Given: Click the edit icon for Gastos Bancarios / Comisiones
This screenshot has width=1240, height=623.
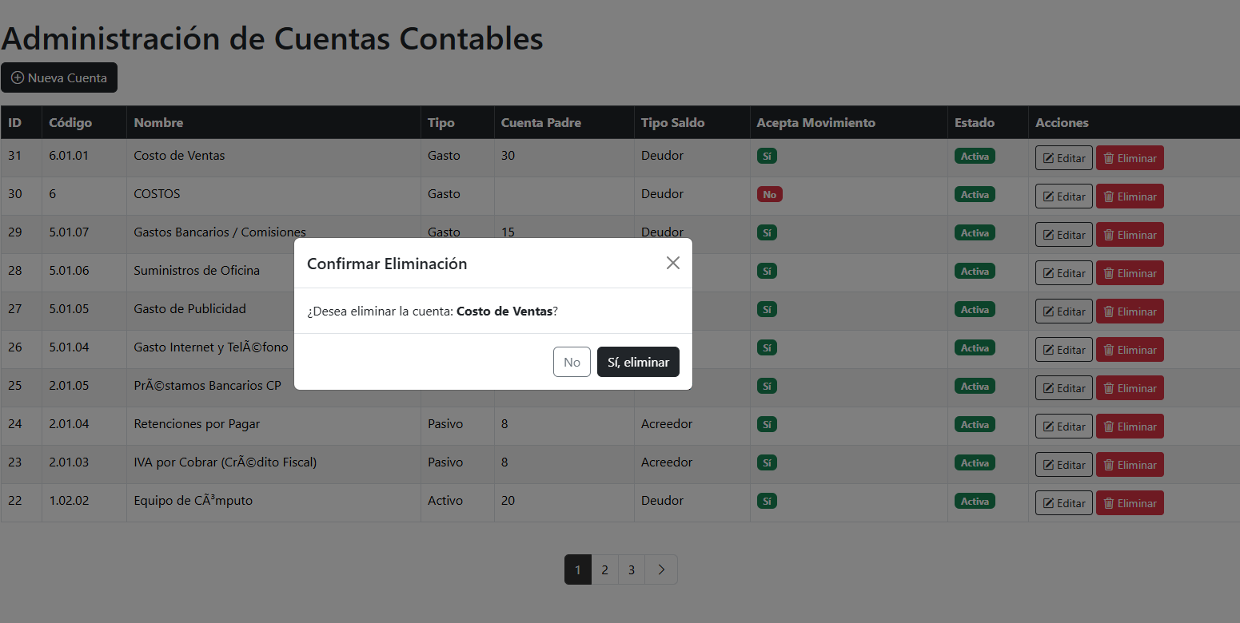Looking at the screenshot, I should (1048, 234).
